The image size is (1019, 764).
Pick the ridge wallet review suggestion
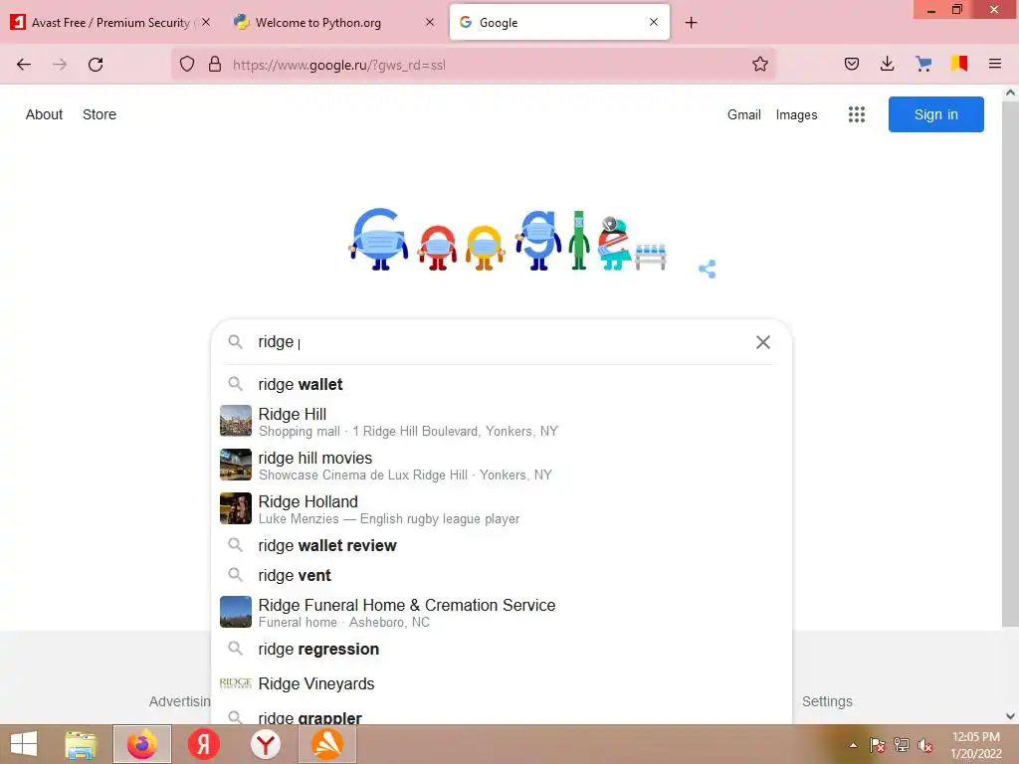pyautogui.click(x=502, y=546)
